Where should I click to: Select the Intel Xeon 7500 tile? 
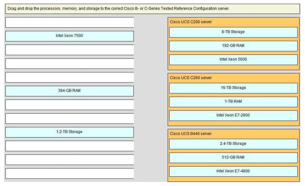click(70, 36)
